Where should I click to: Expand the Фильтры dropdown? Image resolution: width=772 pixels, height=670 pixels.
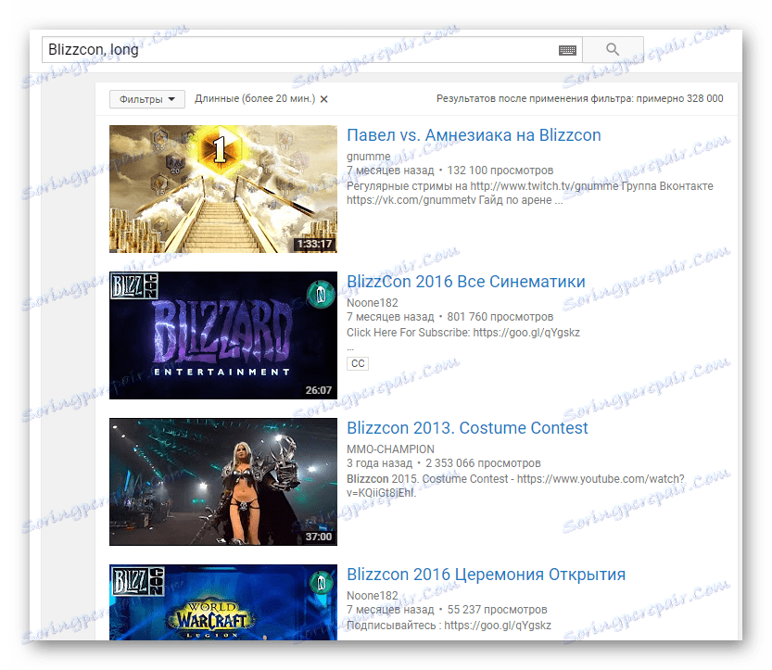tap(146, 99)
